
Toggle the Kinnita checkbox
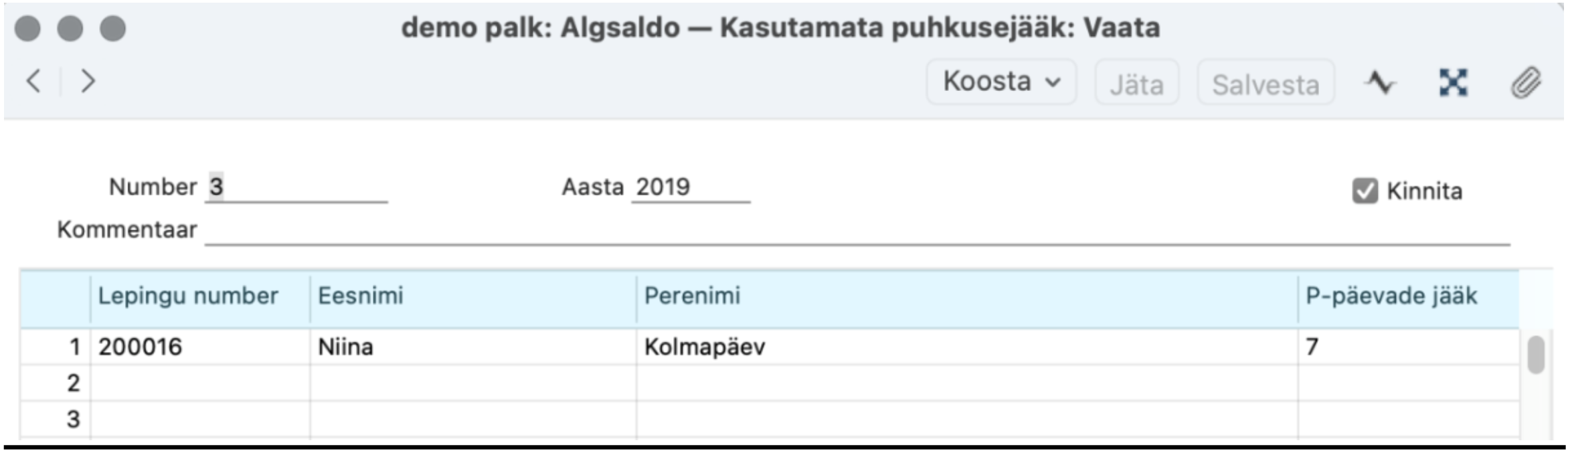1365,191
